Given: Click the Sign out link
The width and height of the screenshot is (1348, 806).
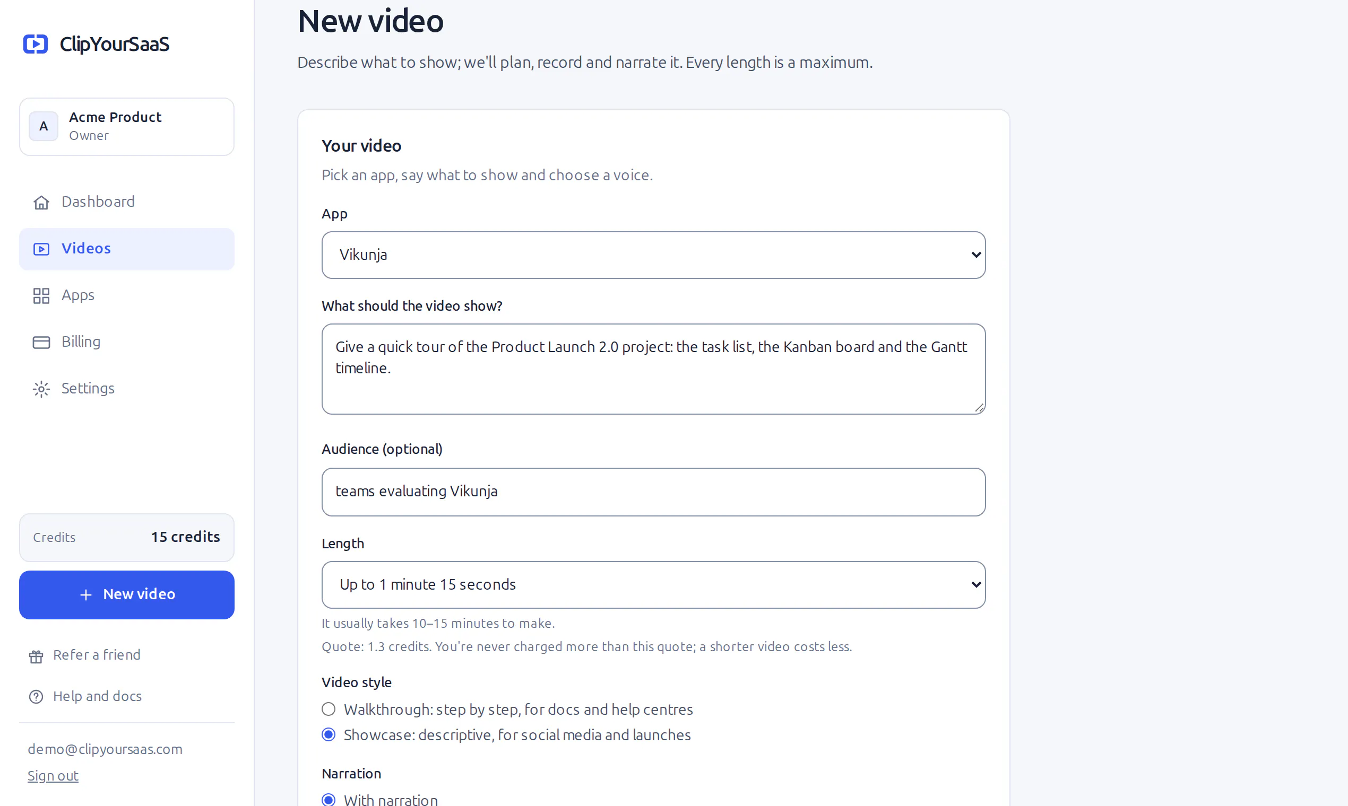Looking at the screenshot, I should (x=53, y=776).
